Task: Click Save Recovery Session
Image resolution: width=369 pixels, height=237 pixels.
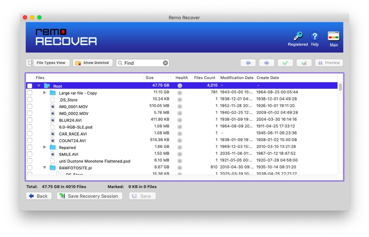Action: click(x=89, y=196)
